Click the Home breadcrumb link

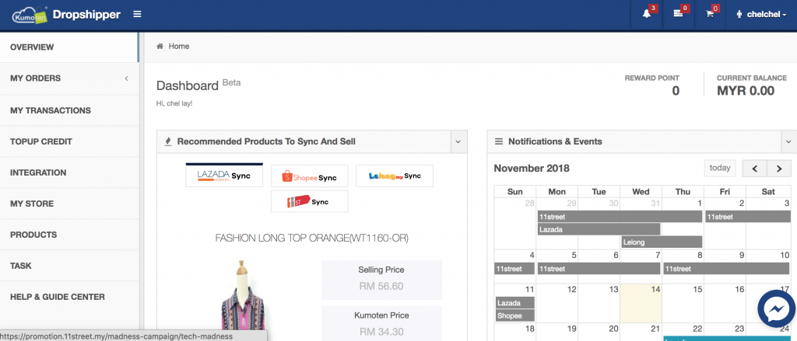(x=179, y=46)
